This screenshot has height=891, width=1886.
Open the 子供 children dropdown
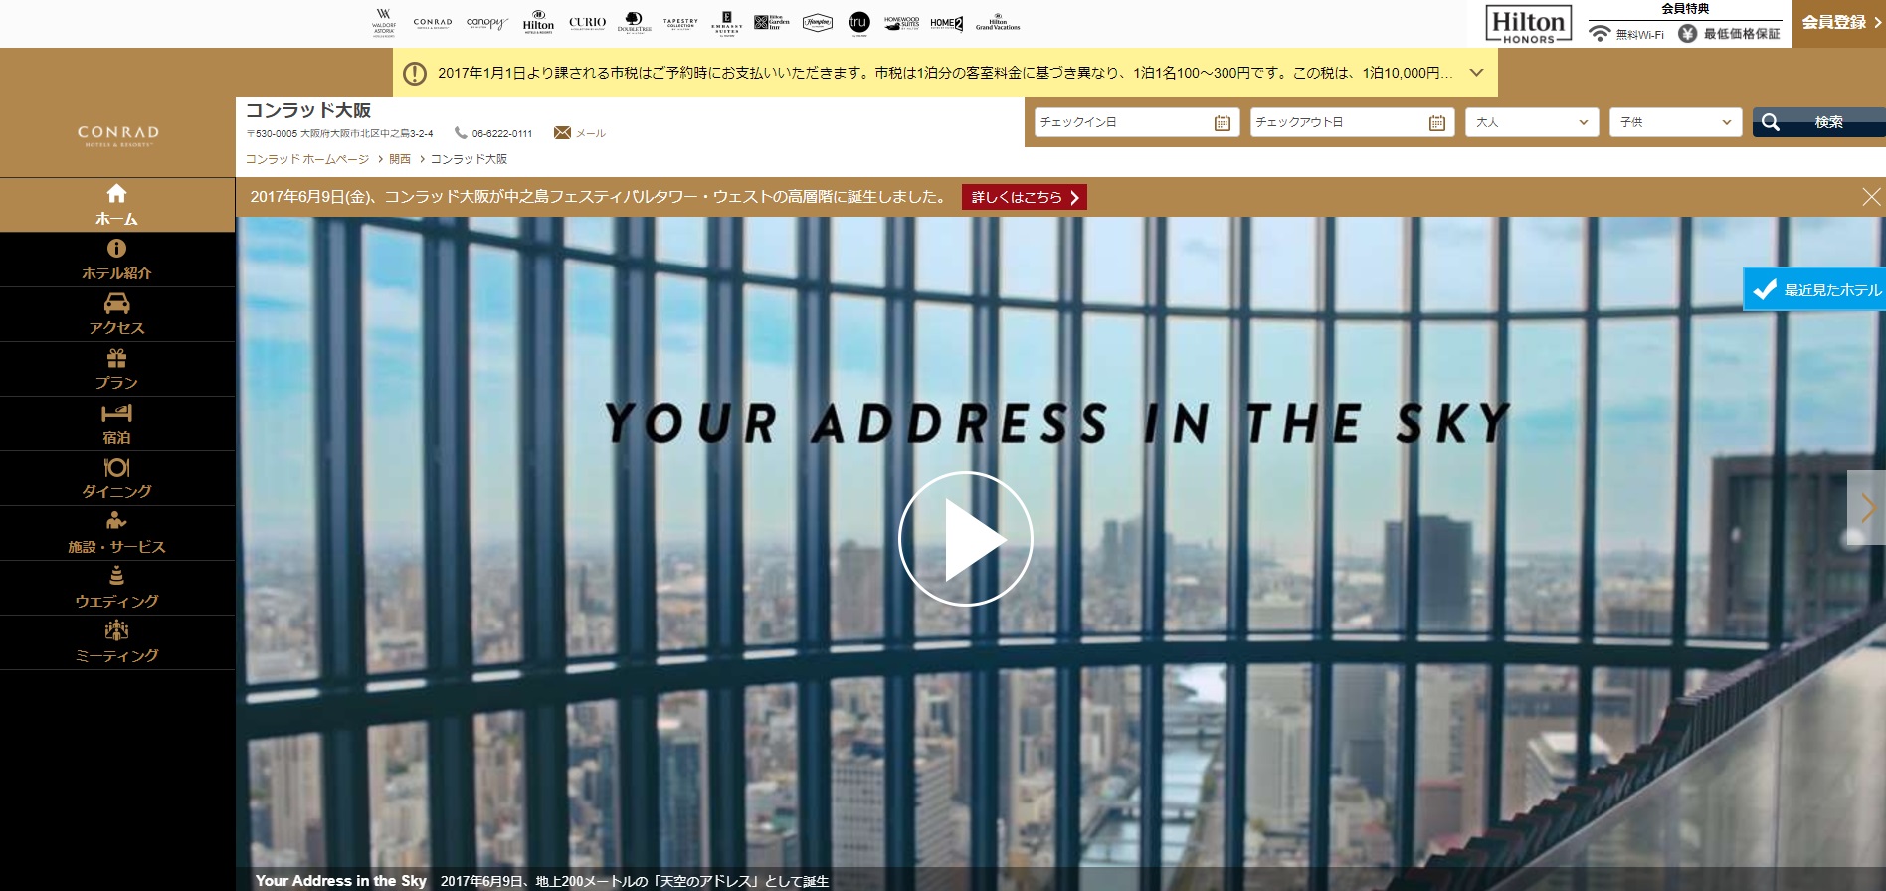pos(1676,122)
